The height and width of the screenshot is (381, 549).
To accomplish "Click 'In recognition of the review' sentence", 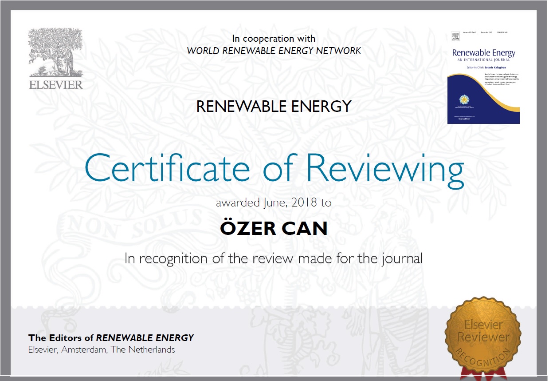I will click(274, 258).
